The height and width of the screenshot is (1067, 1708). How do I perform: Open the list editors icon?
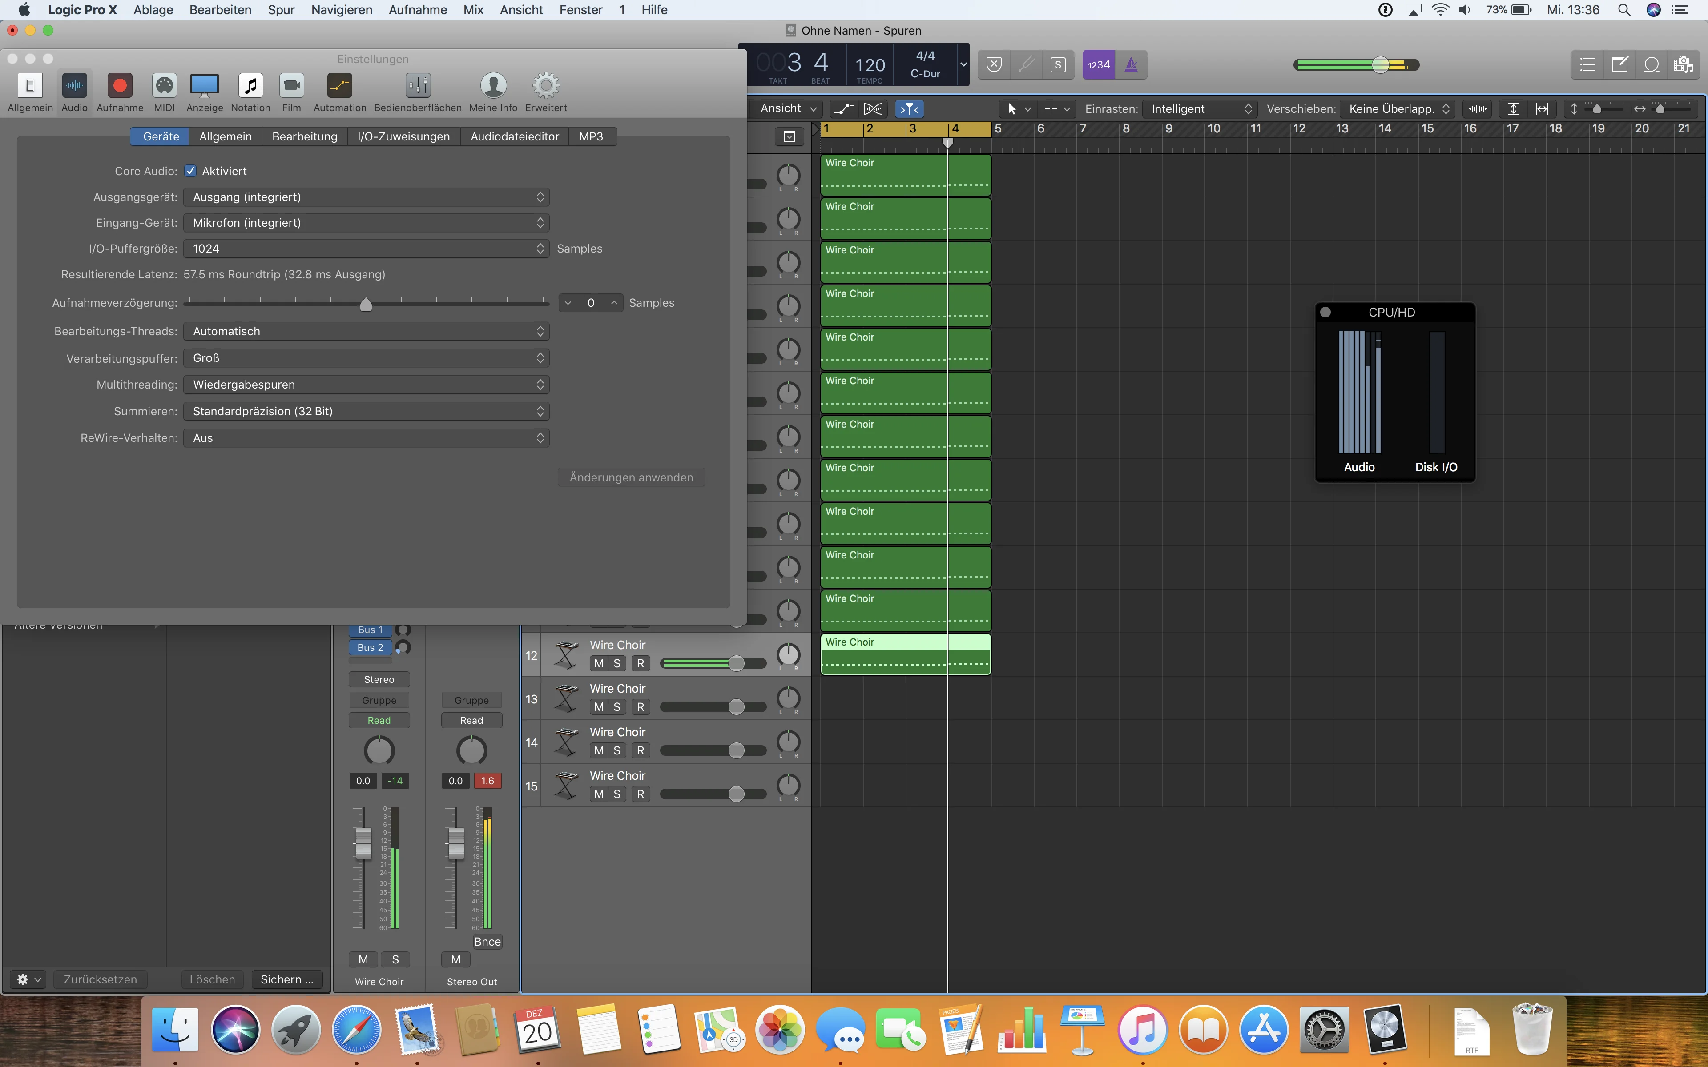[x=1587, y=65]
